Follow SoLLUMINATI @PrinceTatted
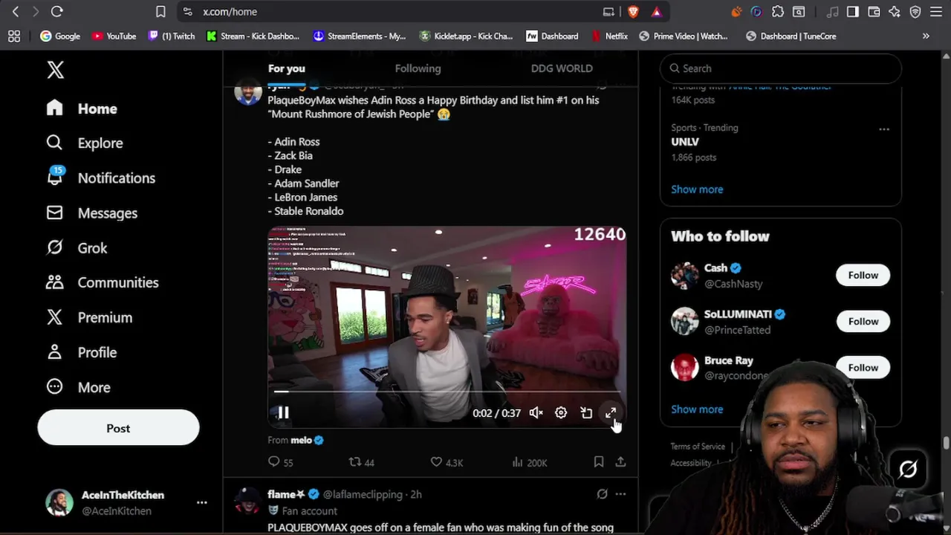951x535 pixels. click(x=863, y=321)
